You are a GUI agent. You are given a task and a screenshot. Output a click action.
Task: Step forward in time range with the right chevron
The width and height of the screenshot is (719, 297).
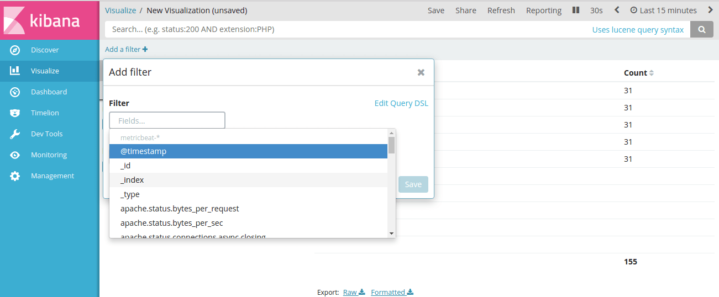coord(710,10)
